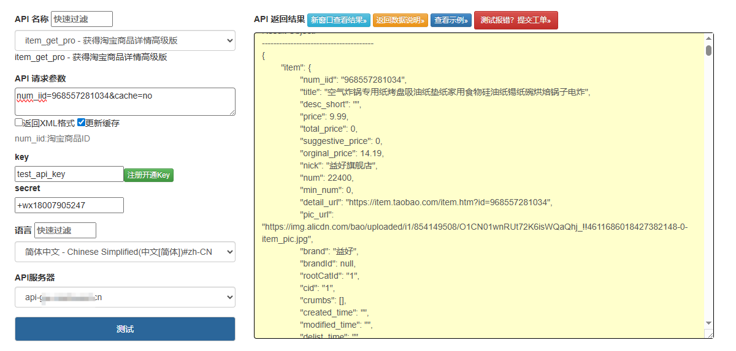Open the item_get_pro API name dropdown

(125, 40)
